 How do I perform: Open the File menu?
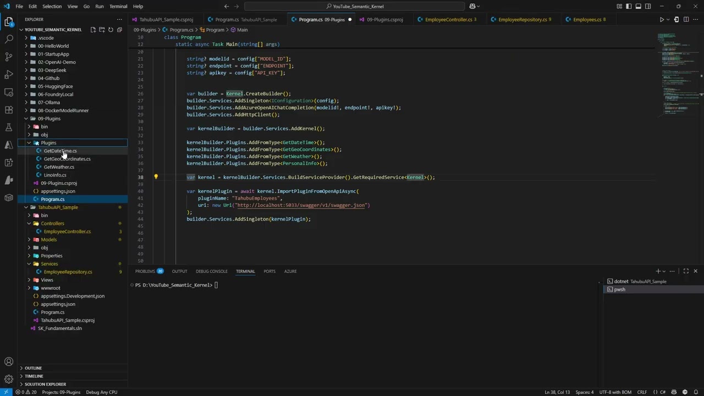[19, 6]
